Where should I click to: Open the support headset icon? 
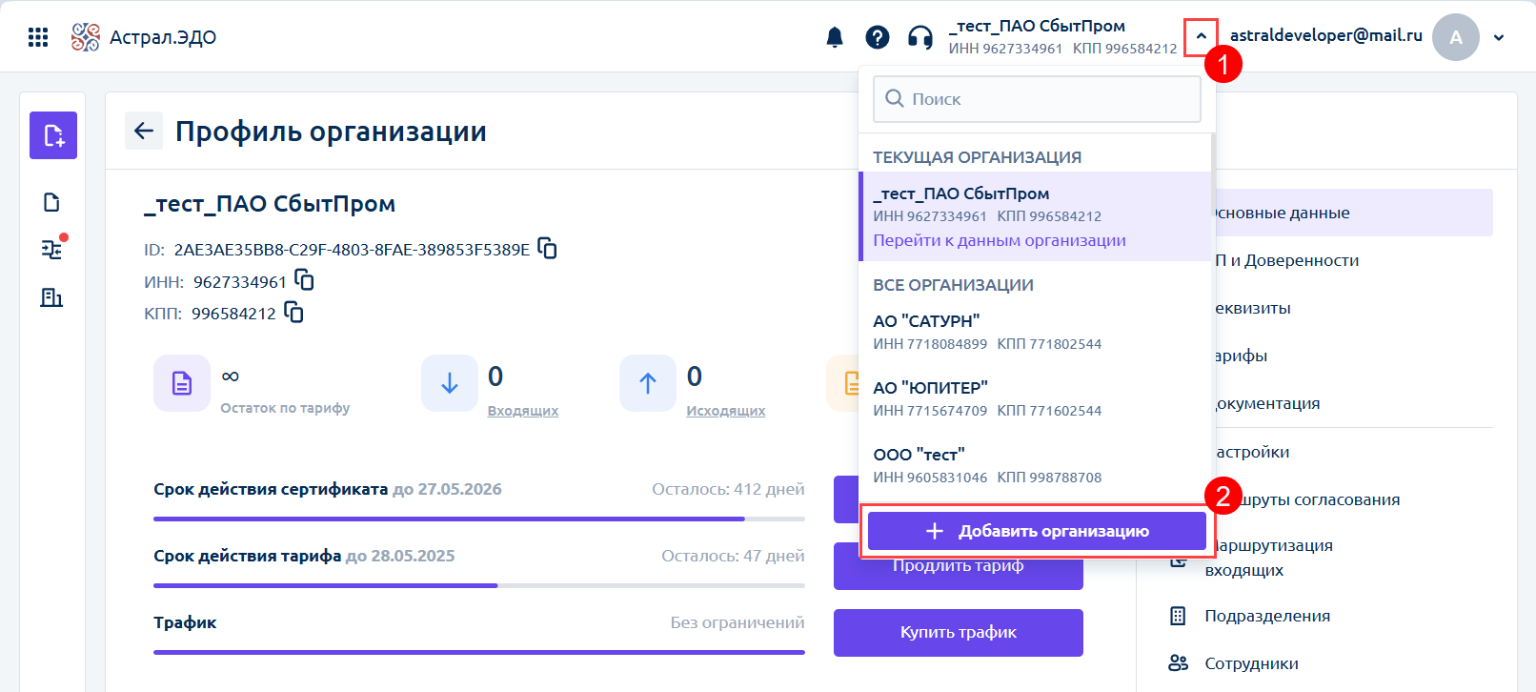coord(920,37)
